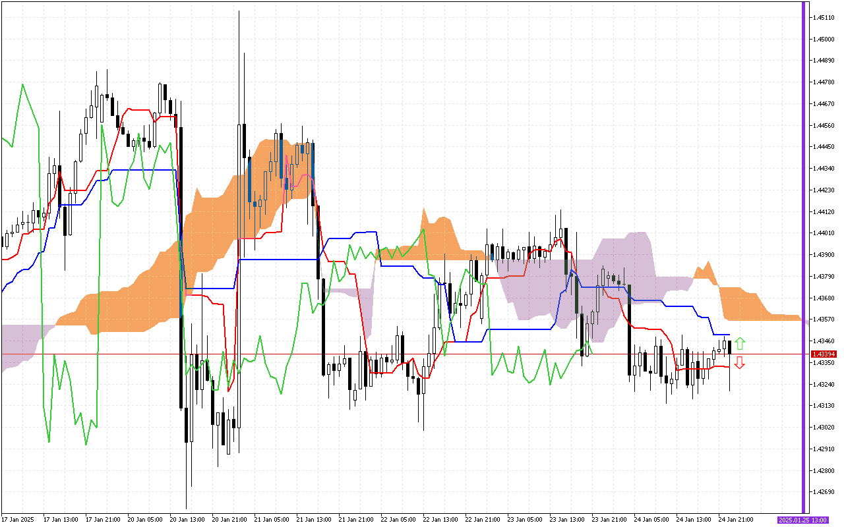Select the 20 Jan 05:00 time label

pos(144,520)
